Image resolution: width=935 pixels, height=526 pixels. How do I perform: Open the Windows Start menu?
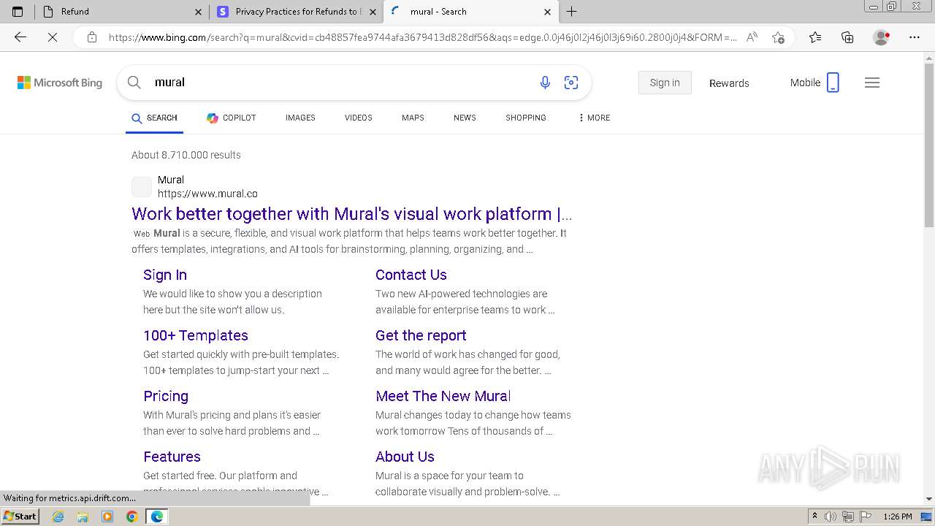[20, 517]
